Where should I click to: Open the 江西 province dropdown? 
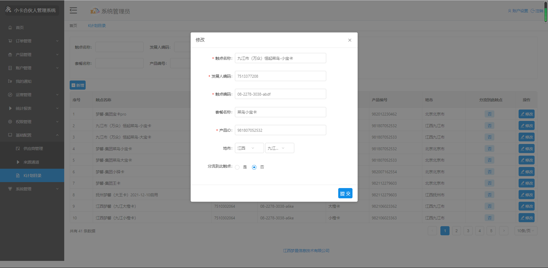coord(249,148)
